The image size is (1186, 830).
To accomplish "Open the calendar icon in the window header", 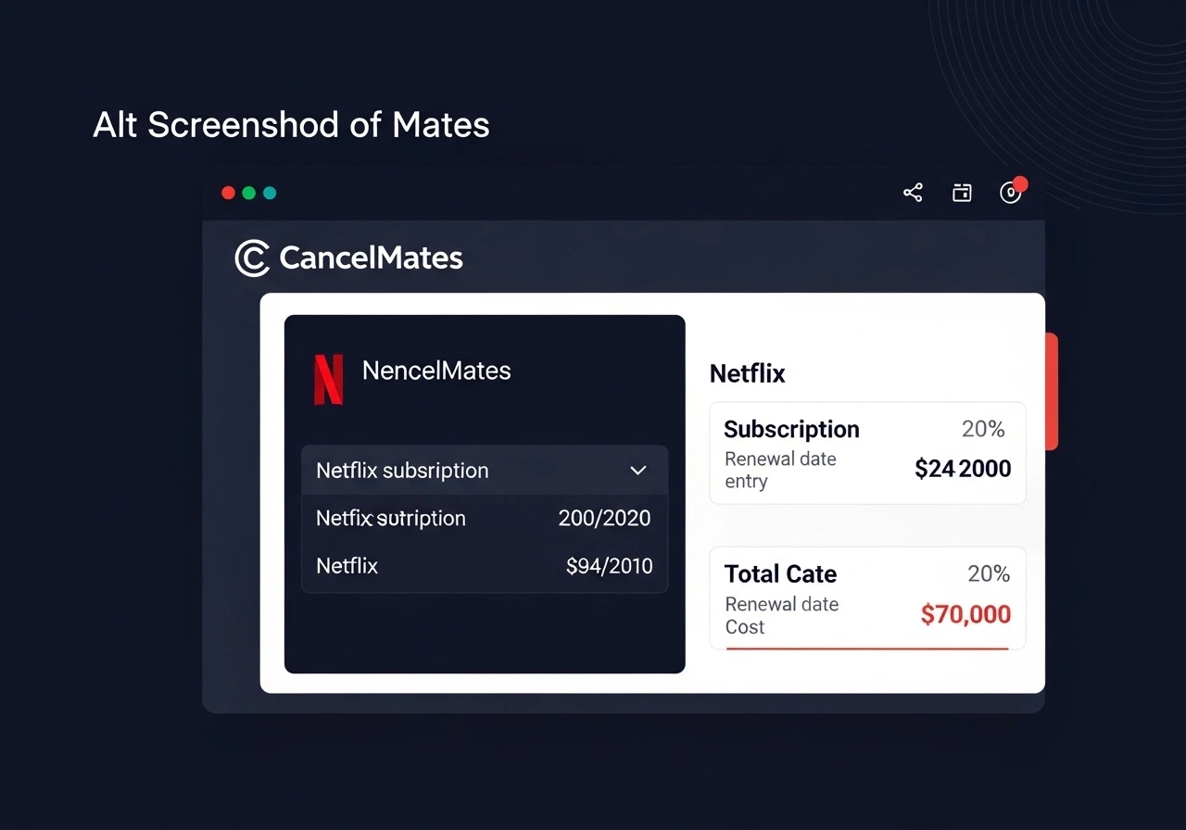I will (962, 193).
